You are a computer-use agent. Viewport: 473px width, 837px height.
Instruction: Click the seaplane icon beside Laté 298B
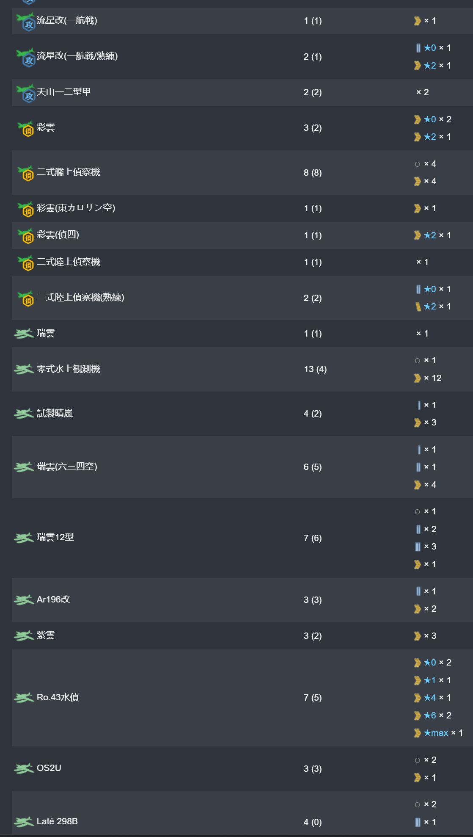[24, 822]
